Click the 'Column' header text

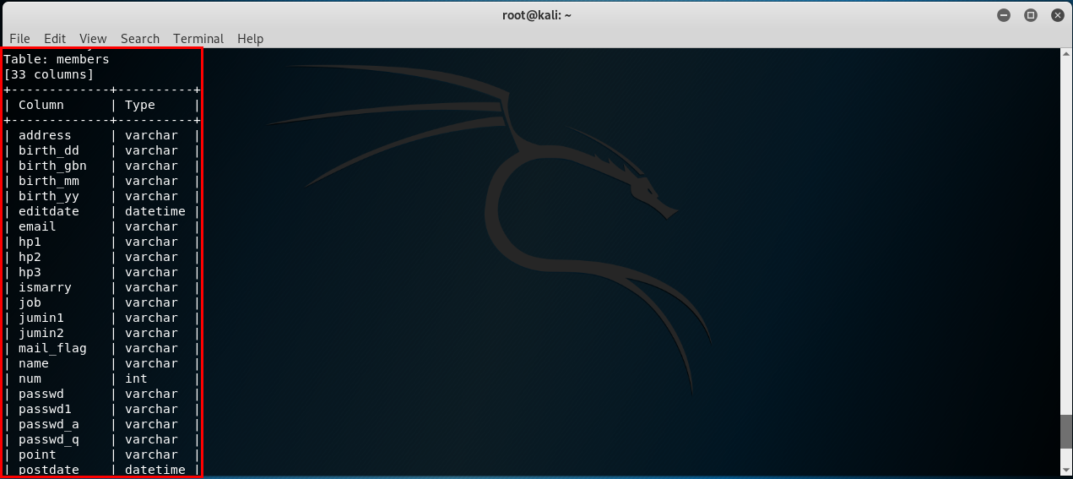coord(41,105)
